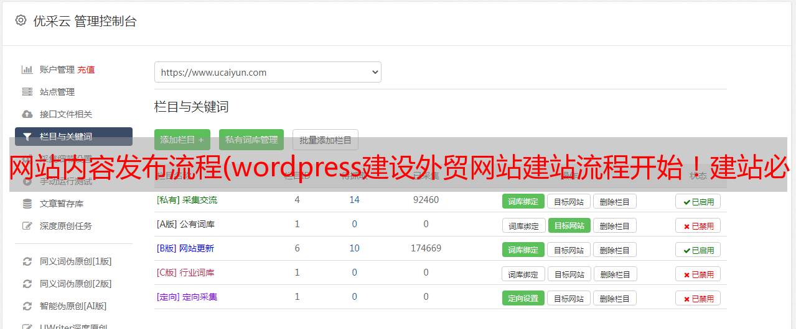Click the gear icon beside 优采云 管理控制台
This screenshot has width=796, height=329.
21,20
